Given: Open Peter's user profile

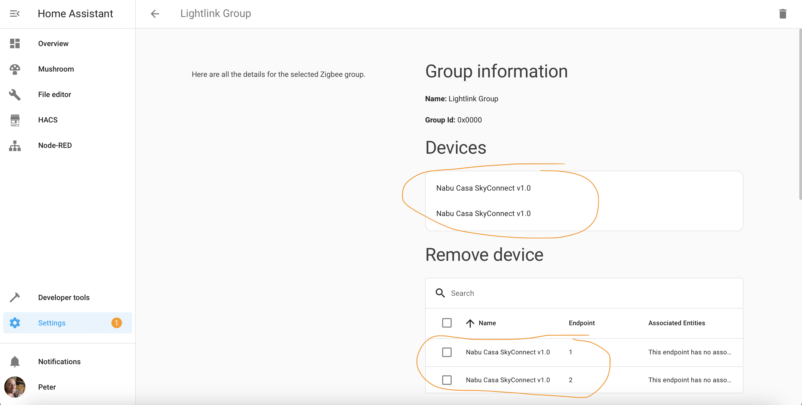Looking at the screenshot, I should click(47, 387).
